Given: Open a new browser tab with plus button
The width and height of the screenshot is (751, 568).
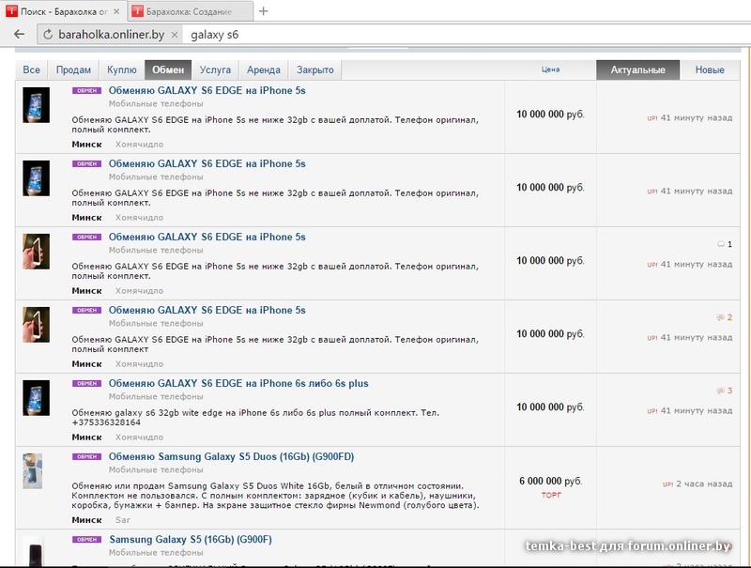Looking at the screenshot, I should pos(264,11).
